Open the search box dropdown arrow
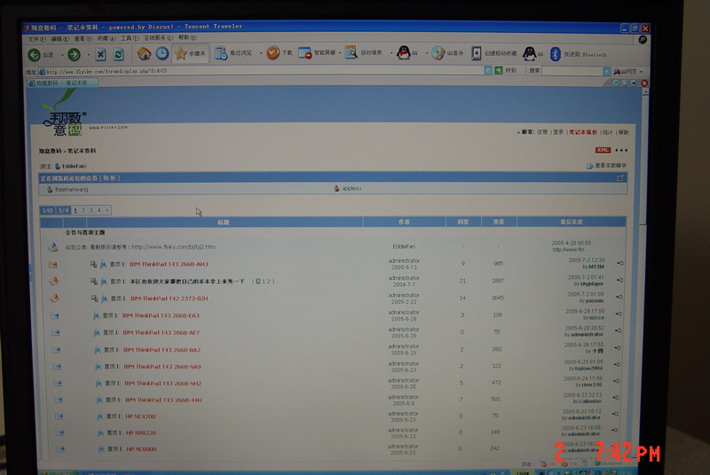The image size is (710, 475). 607,71
